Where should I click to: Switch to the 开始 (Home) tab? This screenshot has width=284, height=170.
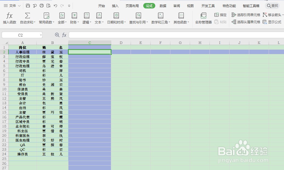101,6
